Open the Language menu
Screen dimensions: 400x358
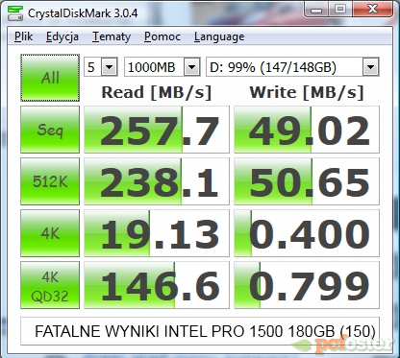point(219,36)
